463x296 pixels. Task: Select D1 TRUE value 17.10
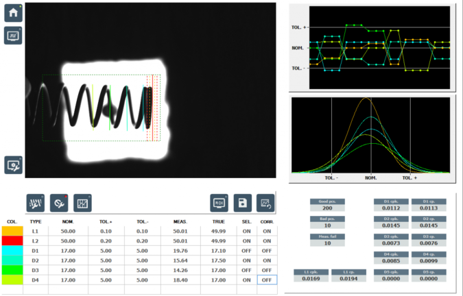(x=219, y=251)
